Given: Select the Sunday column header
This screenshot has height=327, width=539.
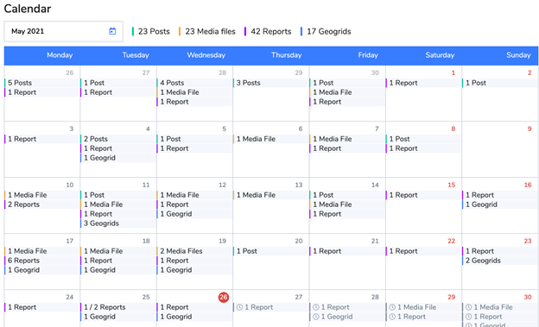Looking at the screenshot, I should pyautogui.click(x=518, y=55).
